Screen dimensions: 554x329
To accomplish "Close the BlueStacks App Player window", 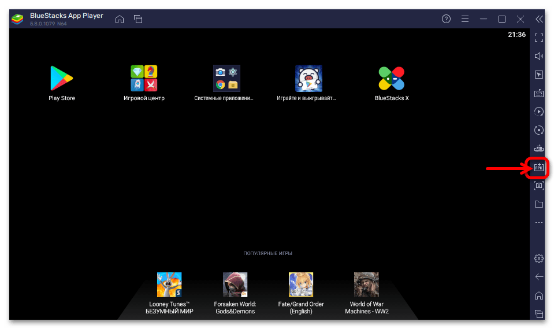I will (520, 19).
